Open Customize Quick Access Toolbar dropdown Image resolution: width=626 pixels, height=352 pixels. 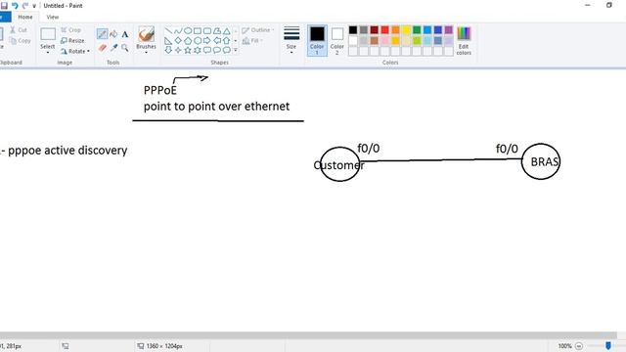coord(34,6)
